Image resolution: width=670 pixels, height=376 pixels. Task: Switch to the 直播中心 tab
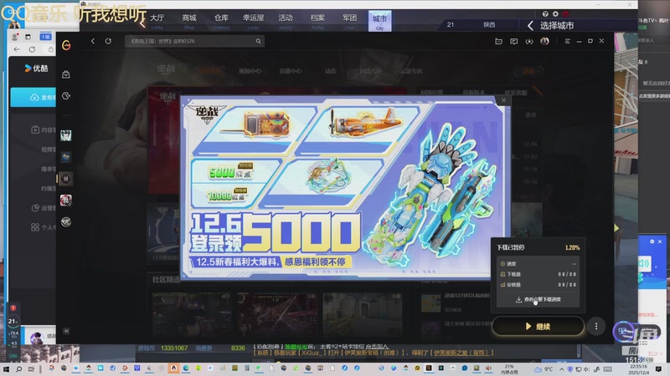pyautogui.click(x=290, y=71)
